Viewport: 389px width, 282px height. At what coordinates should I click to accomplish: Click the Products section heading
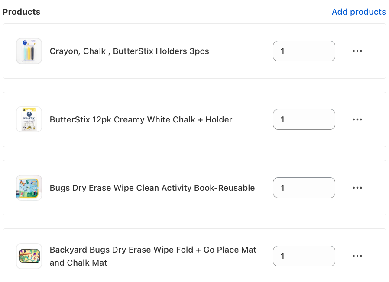tap(21, 12)
